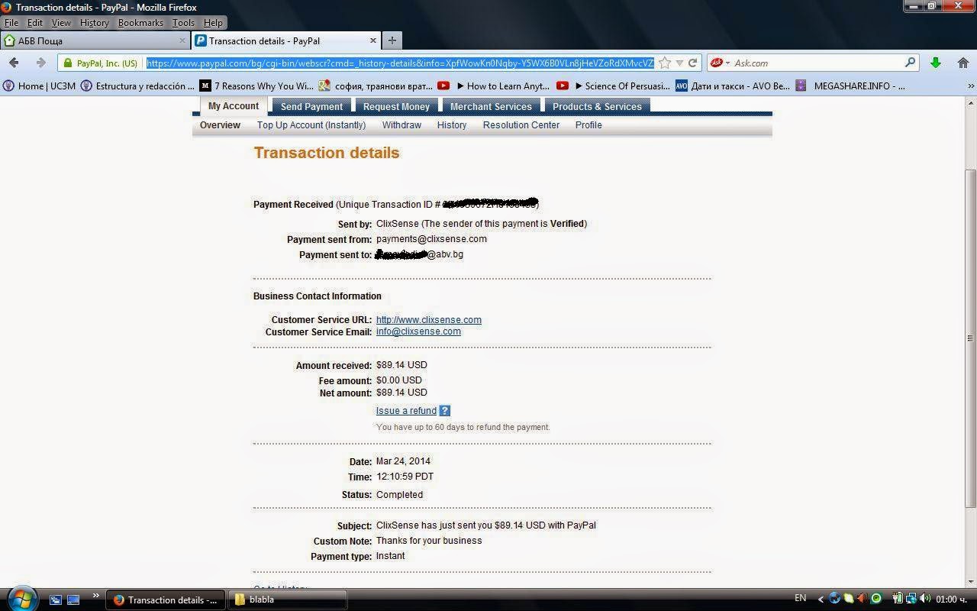
Task: Bookmark this page with the star icon
Action: coord(665,63)
